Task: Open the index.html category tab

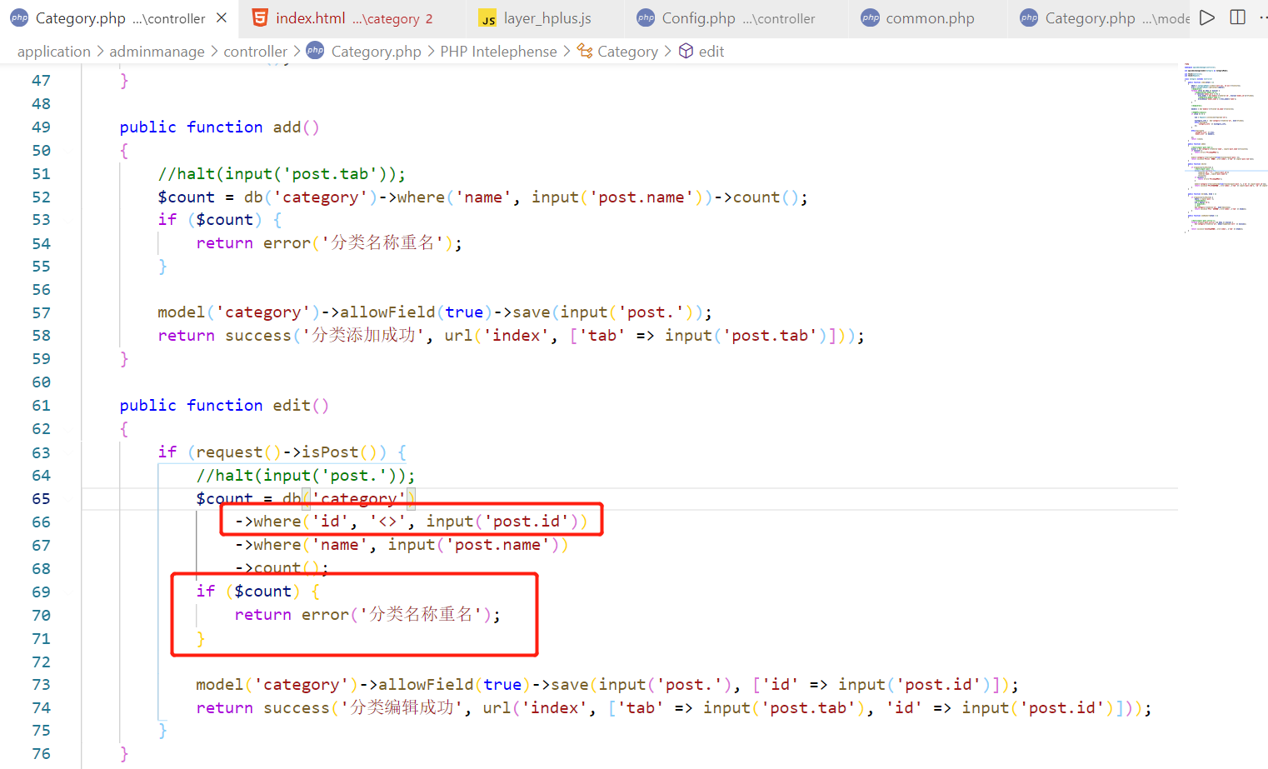Action: click(x=353, y=18)
